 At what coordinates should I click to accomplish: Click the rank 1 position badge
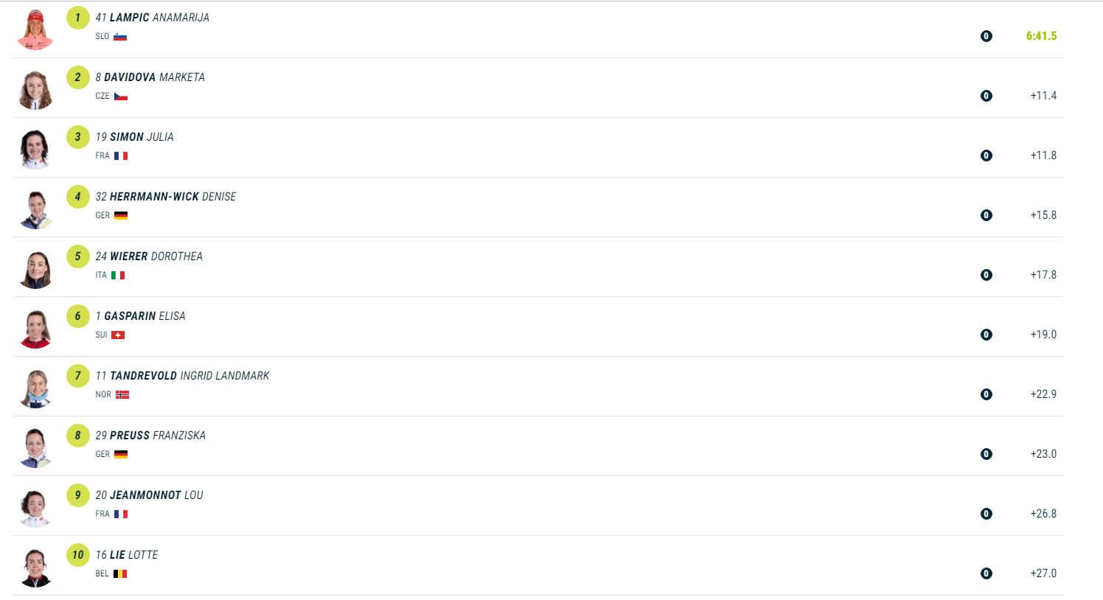point(77,18)
